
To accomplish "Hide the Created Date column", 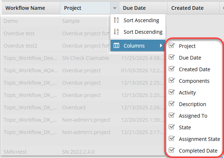I will [172, 69].
